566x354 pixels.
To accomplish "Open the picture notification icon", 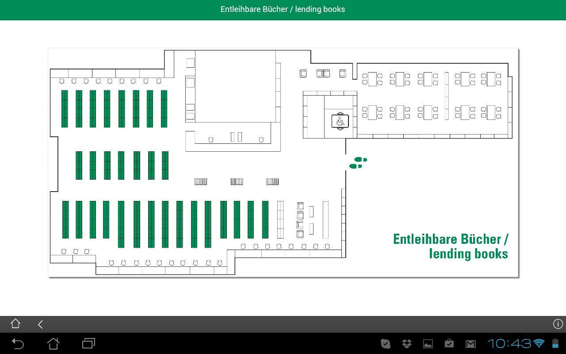I will click(x=428, y=344).
